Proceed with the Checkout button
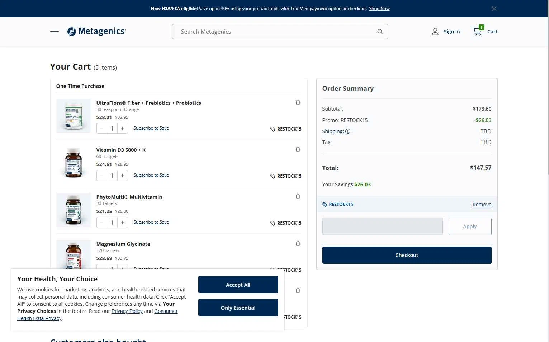This screenshot has width=549, height=342. pyautogui.click(x=407, y=255)
